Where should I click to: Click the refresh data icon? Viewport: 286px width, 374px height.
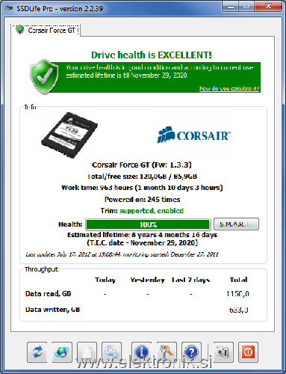[37, 352]
